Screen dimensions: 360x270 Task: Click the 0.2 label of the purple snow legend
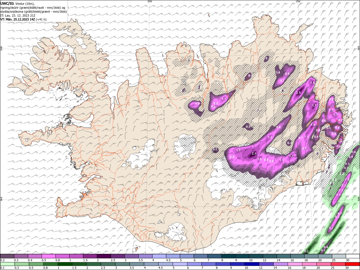(2, 260)
